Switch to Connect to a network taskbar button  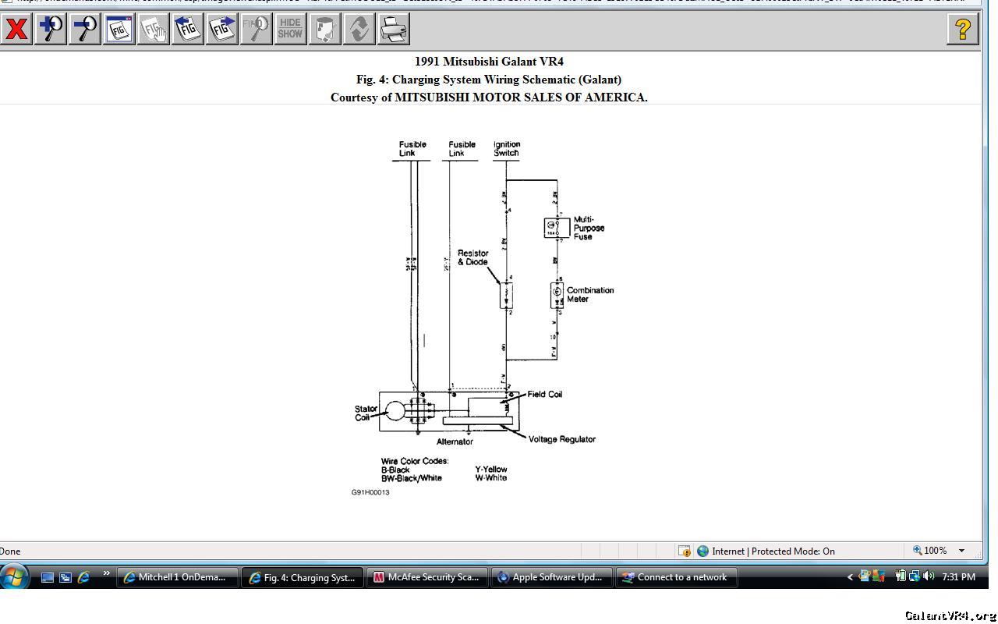coord(677,577)
